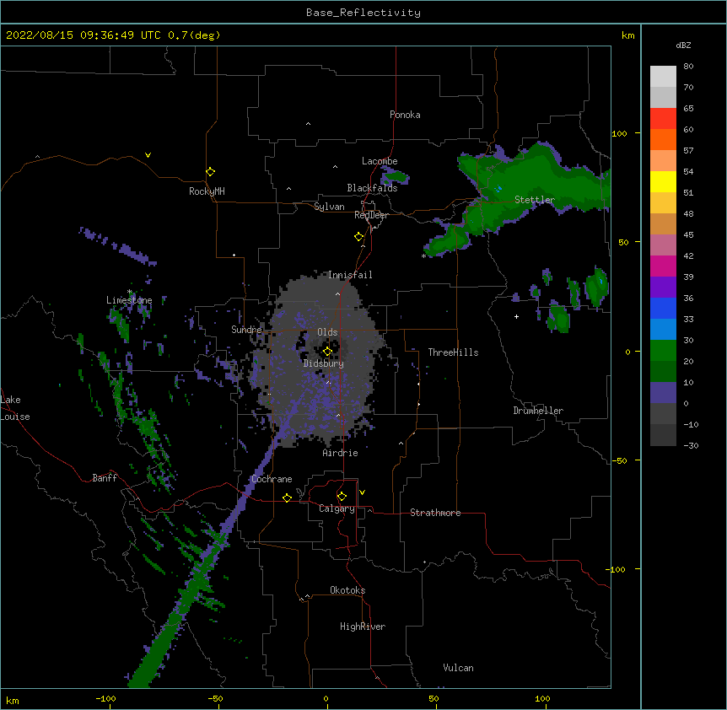Click the Sundre town label
The image size is (727, 710).
pos(246,330)
